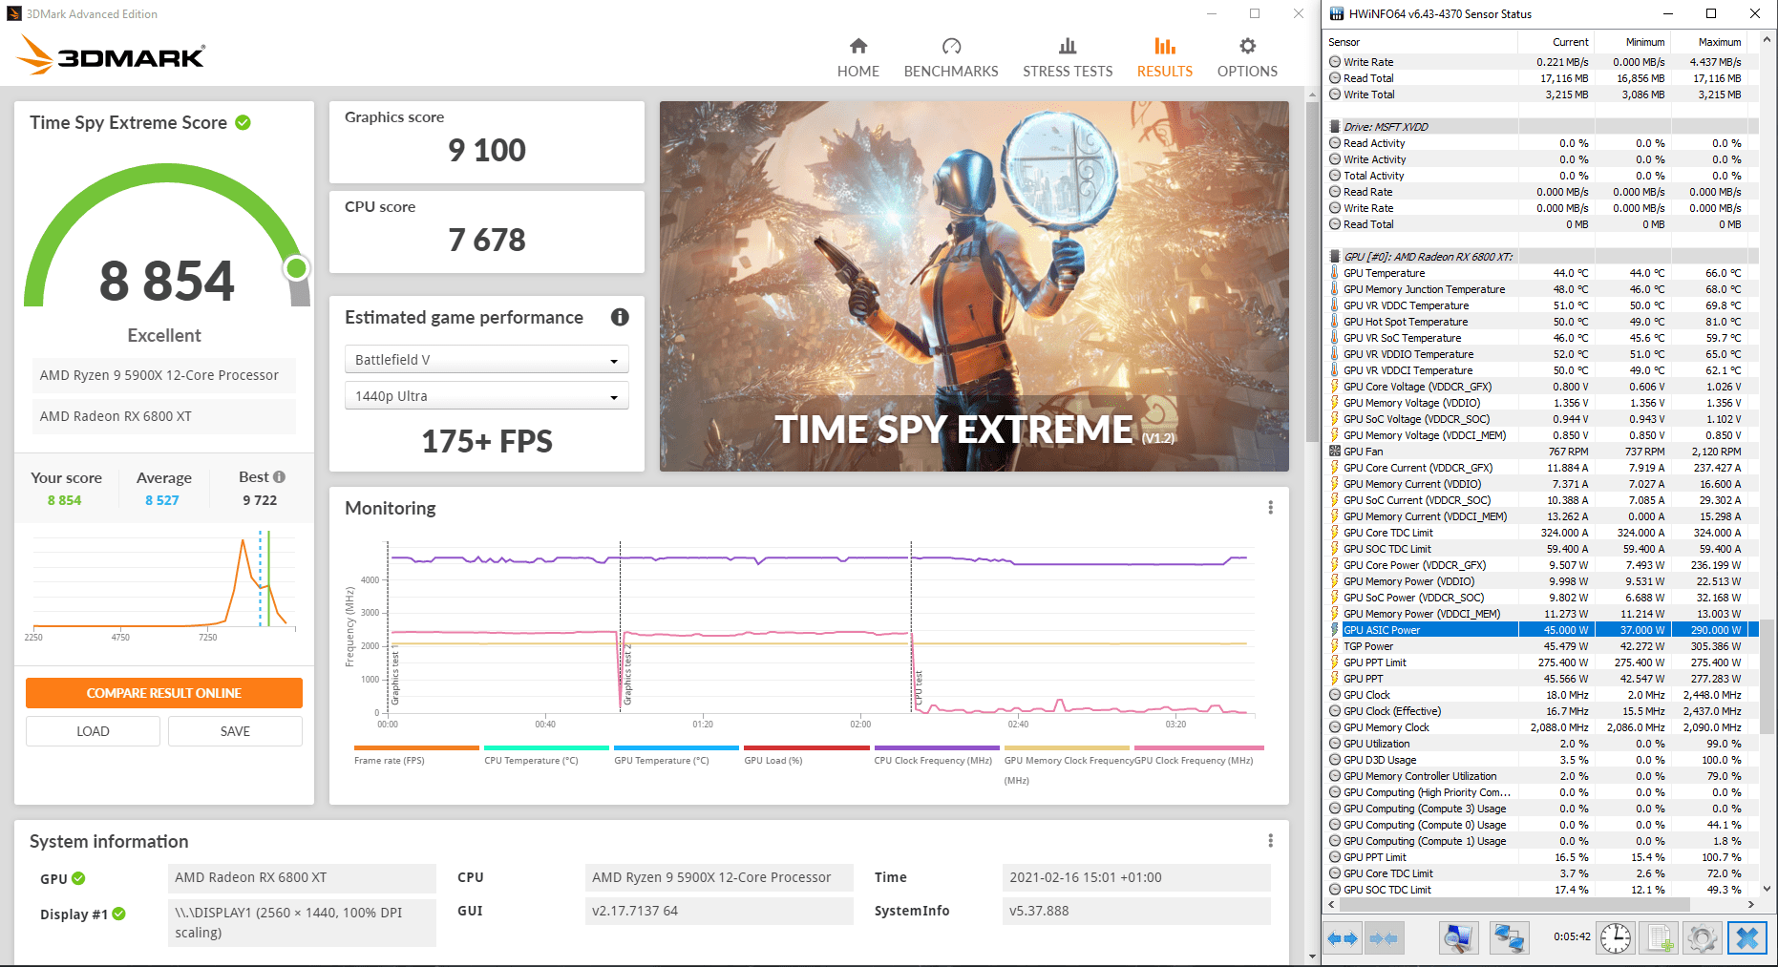Image resolution: width=1778 pixels, height=967 pixels.
Task: Open BENCHMARKS tab
Action: point(951,57)
